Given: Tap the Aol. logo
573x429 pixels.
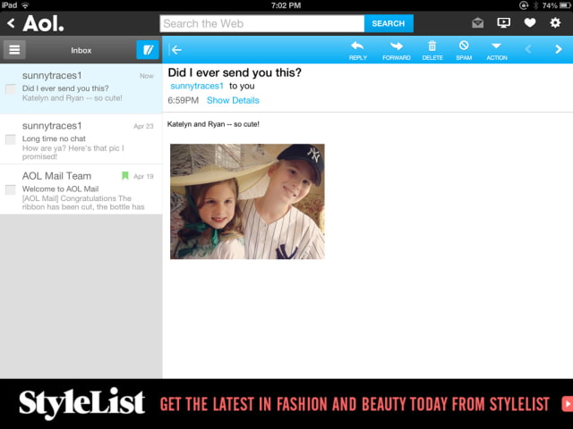Looking at the screenshot, I should (43, 23).
